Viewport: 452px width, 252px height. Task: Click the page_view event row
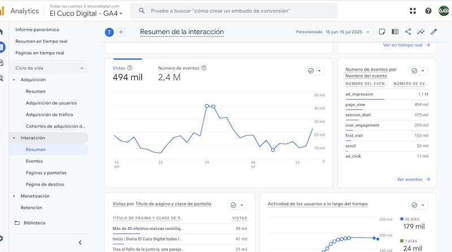pos(386,104)
